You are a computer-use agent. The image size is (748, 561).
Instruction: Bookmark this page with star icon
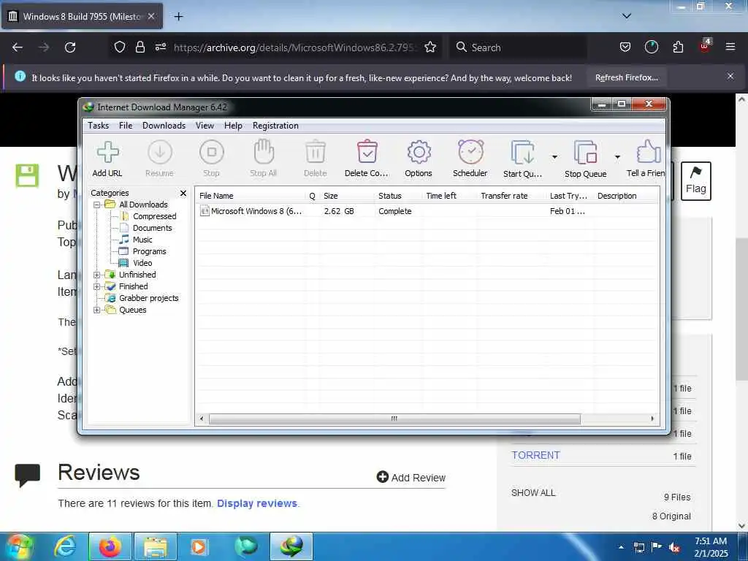(430, 47)
